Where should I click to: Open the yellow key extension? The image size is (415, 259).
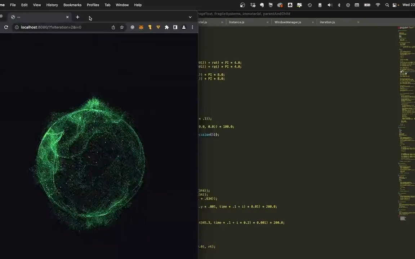(150, 27)
